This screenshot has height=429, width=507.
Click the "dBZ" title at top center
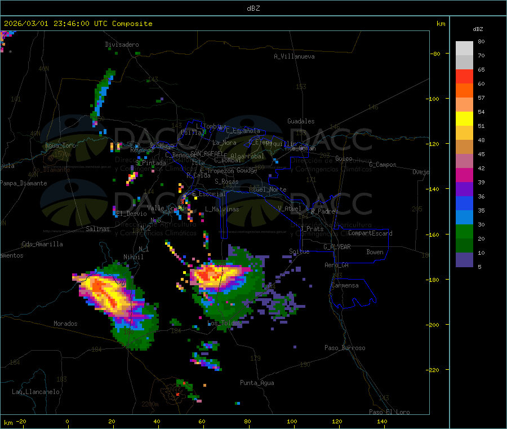(253, 8)
